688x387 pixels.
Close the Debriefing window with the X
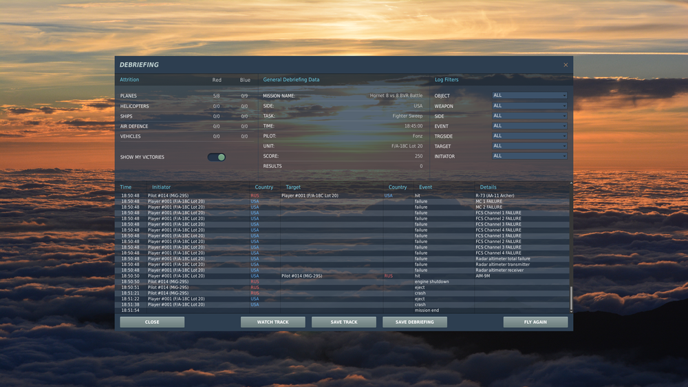[x=566, y=65]
